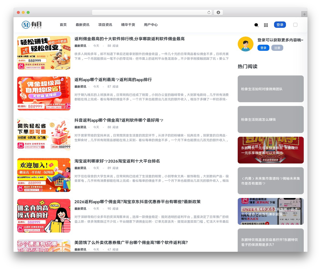Open 项目资讯 navigation menu
Image resolution: width=321 pixels, height=271 pixels.
pyautogui.click(x=105, y=25)
